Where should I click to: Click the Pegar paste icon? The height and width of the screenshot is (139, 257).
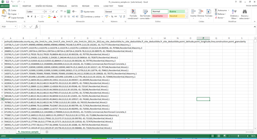point(4,13)
